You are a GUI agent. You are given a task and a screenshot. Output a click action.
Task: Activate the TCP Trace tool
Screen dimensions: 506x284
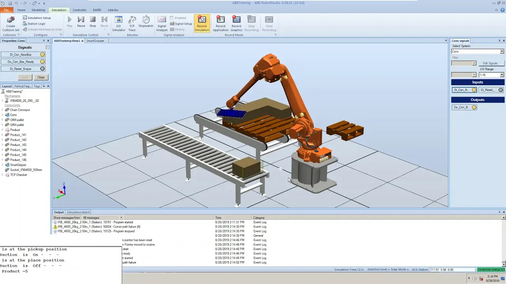(132, 24)
